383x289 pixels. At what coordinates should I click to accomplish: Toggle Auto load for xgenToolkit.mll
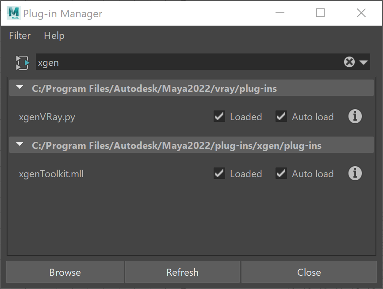(x=281, y=173)
